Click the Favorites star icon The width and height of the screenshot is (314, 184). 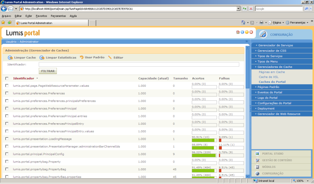(3, 22)
